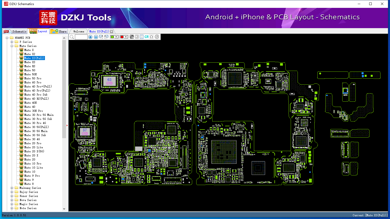This screenshot has height=219, width=390.
Task: Click the red color swatch in the toolbar
Action: pos(122,37)
